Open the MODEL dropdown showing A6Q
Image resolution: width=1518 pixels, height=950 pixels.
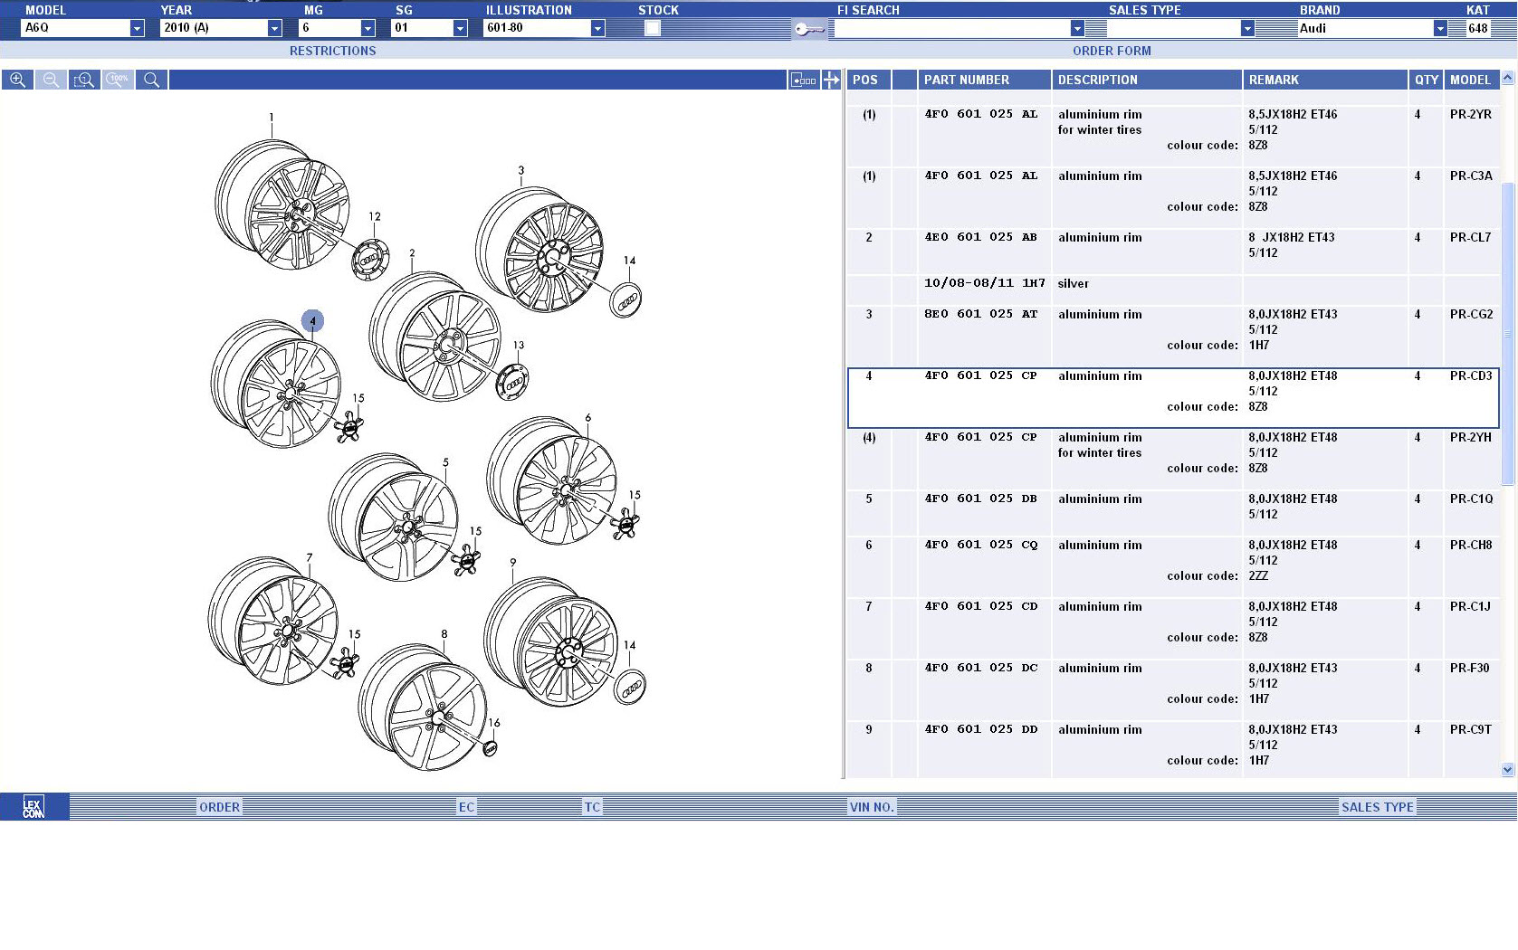[x=137, y=28]
